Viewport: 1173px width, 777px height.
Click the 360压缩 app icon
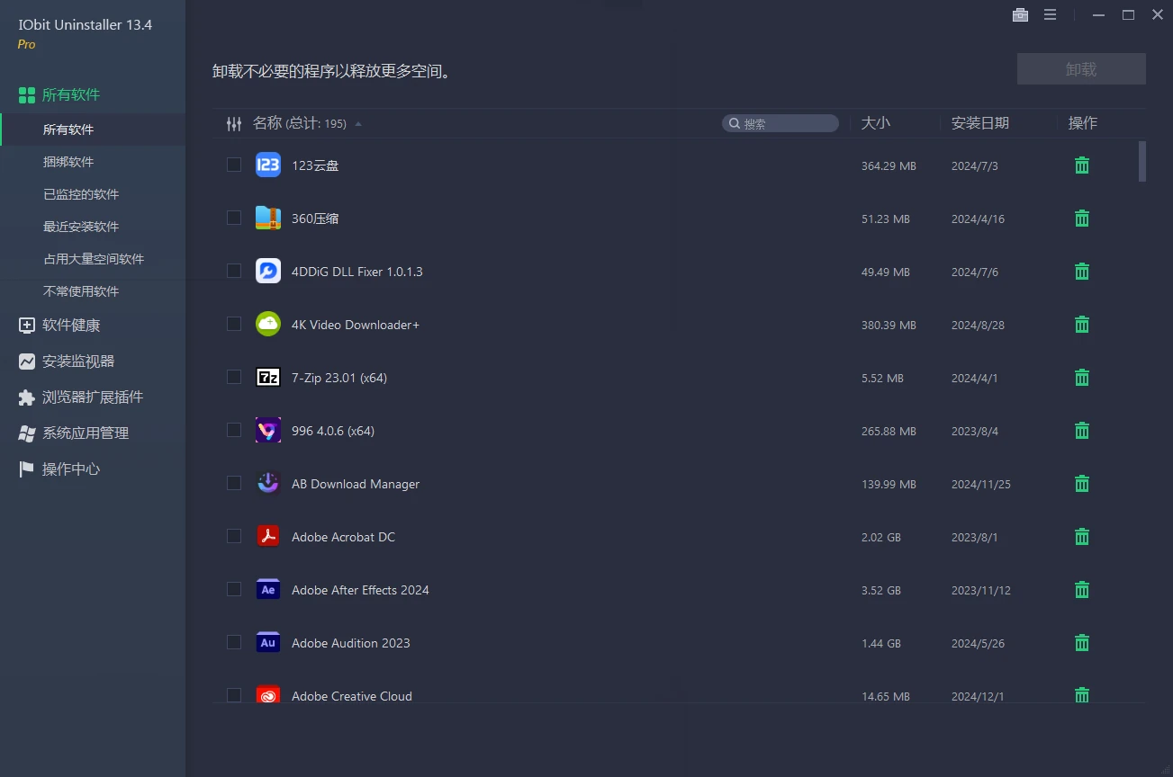[268, 218]
